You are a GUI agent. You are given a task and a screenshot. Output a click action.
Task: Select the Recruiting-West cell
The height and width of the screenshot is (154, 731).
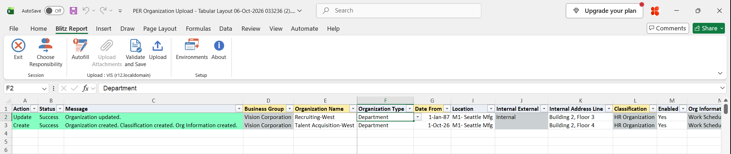325,117
